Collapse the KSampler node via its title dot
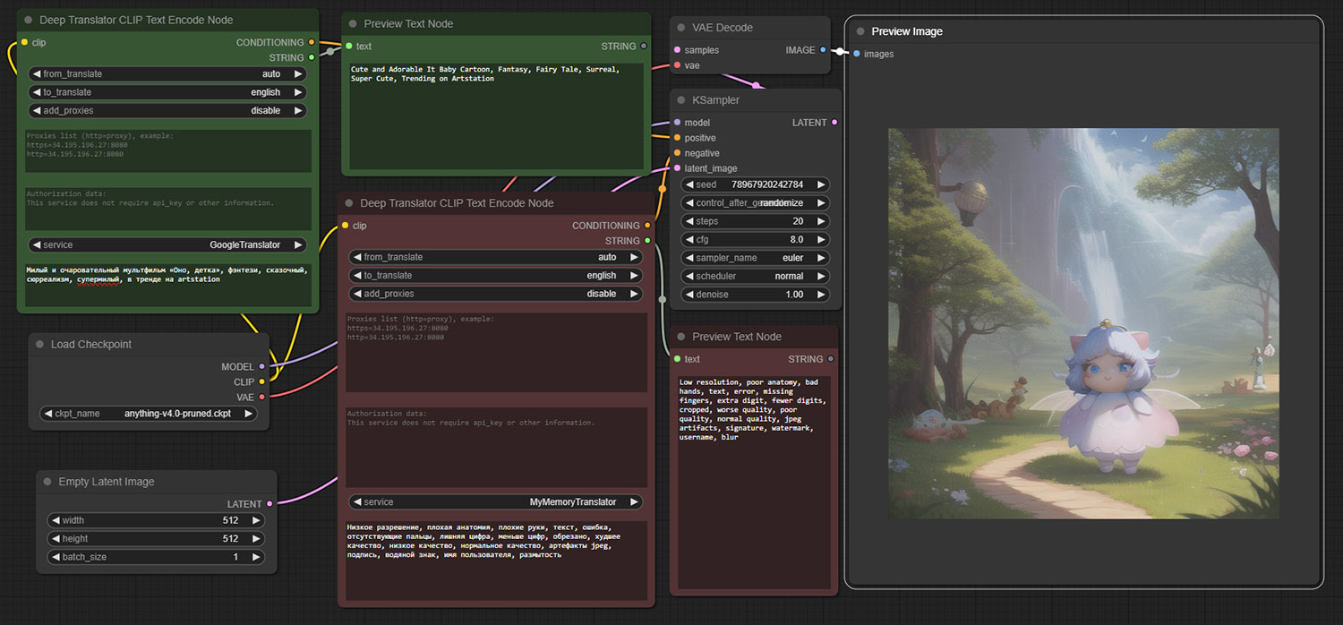The image size is (1343, 625). pyautogui.click(x=681, y=100)
